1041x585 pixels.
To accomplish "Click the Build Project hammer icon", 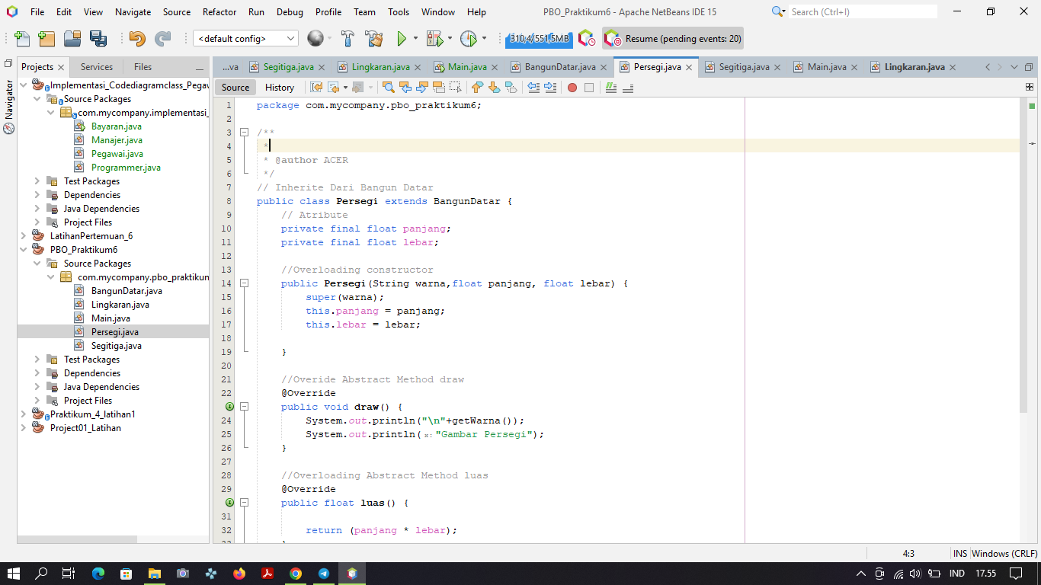I will pos(348,39).
